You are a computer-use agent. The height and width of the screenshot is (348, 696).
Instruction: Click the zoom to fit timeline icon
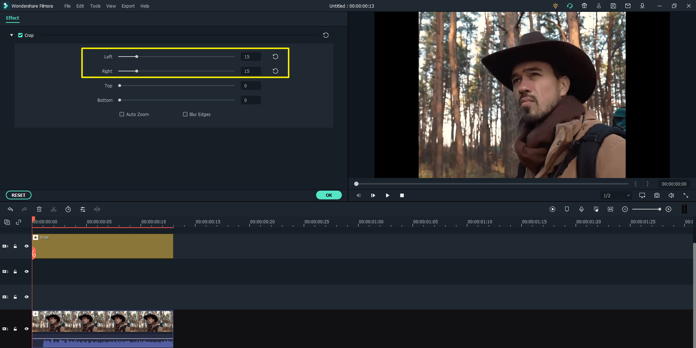610,209
